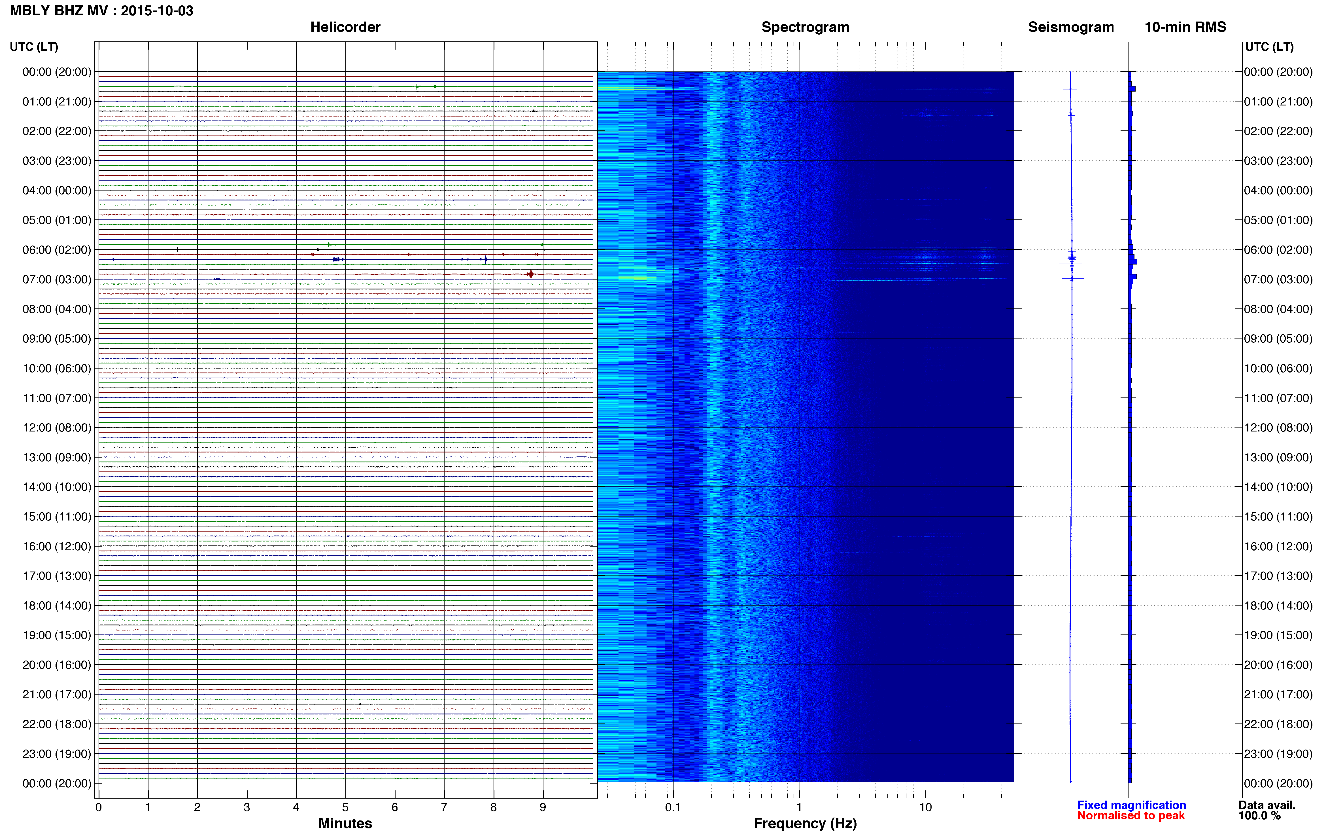Click "04:00 (00:00)" on the Helicorder time axis
Viewport: 1343px width, 840px height.
[57, 191]
